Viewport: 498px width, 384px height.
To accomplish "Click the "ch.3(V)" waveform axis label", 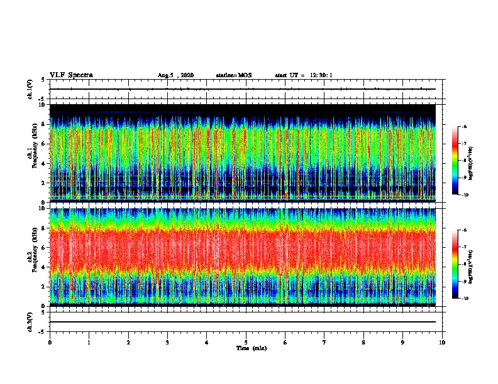I will tap(30, 322).
